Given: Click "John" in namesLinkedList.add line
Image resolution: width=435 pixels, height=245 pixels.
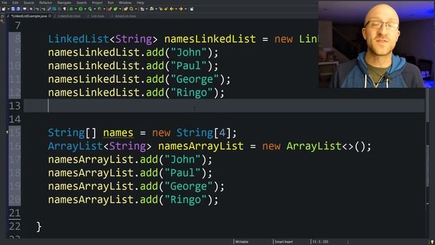Looking at the screenshot, I should pos(189,52).
